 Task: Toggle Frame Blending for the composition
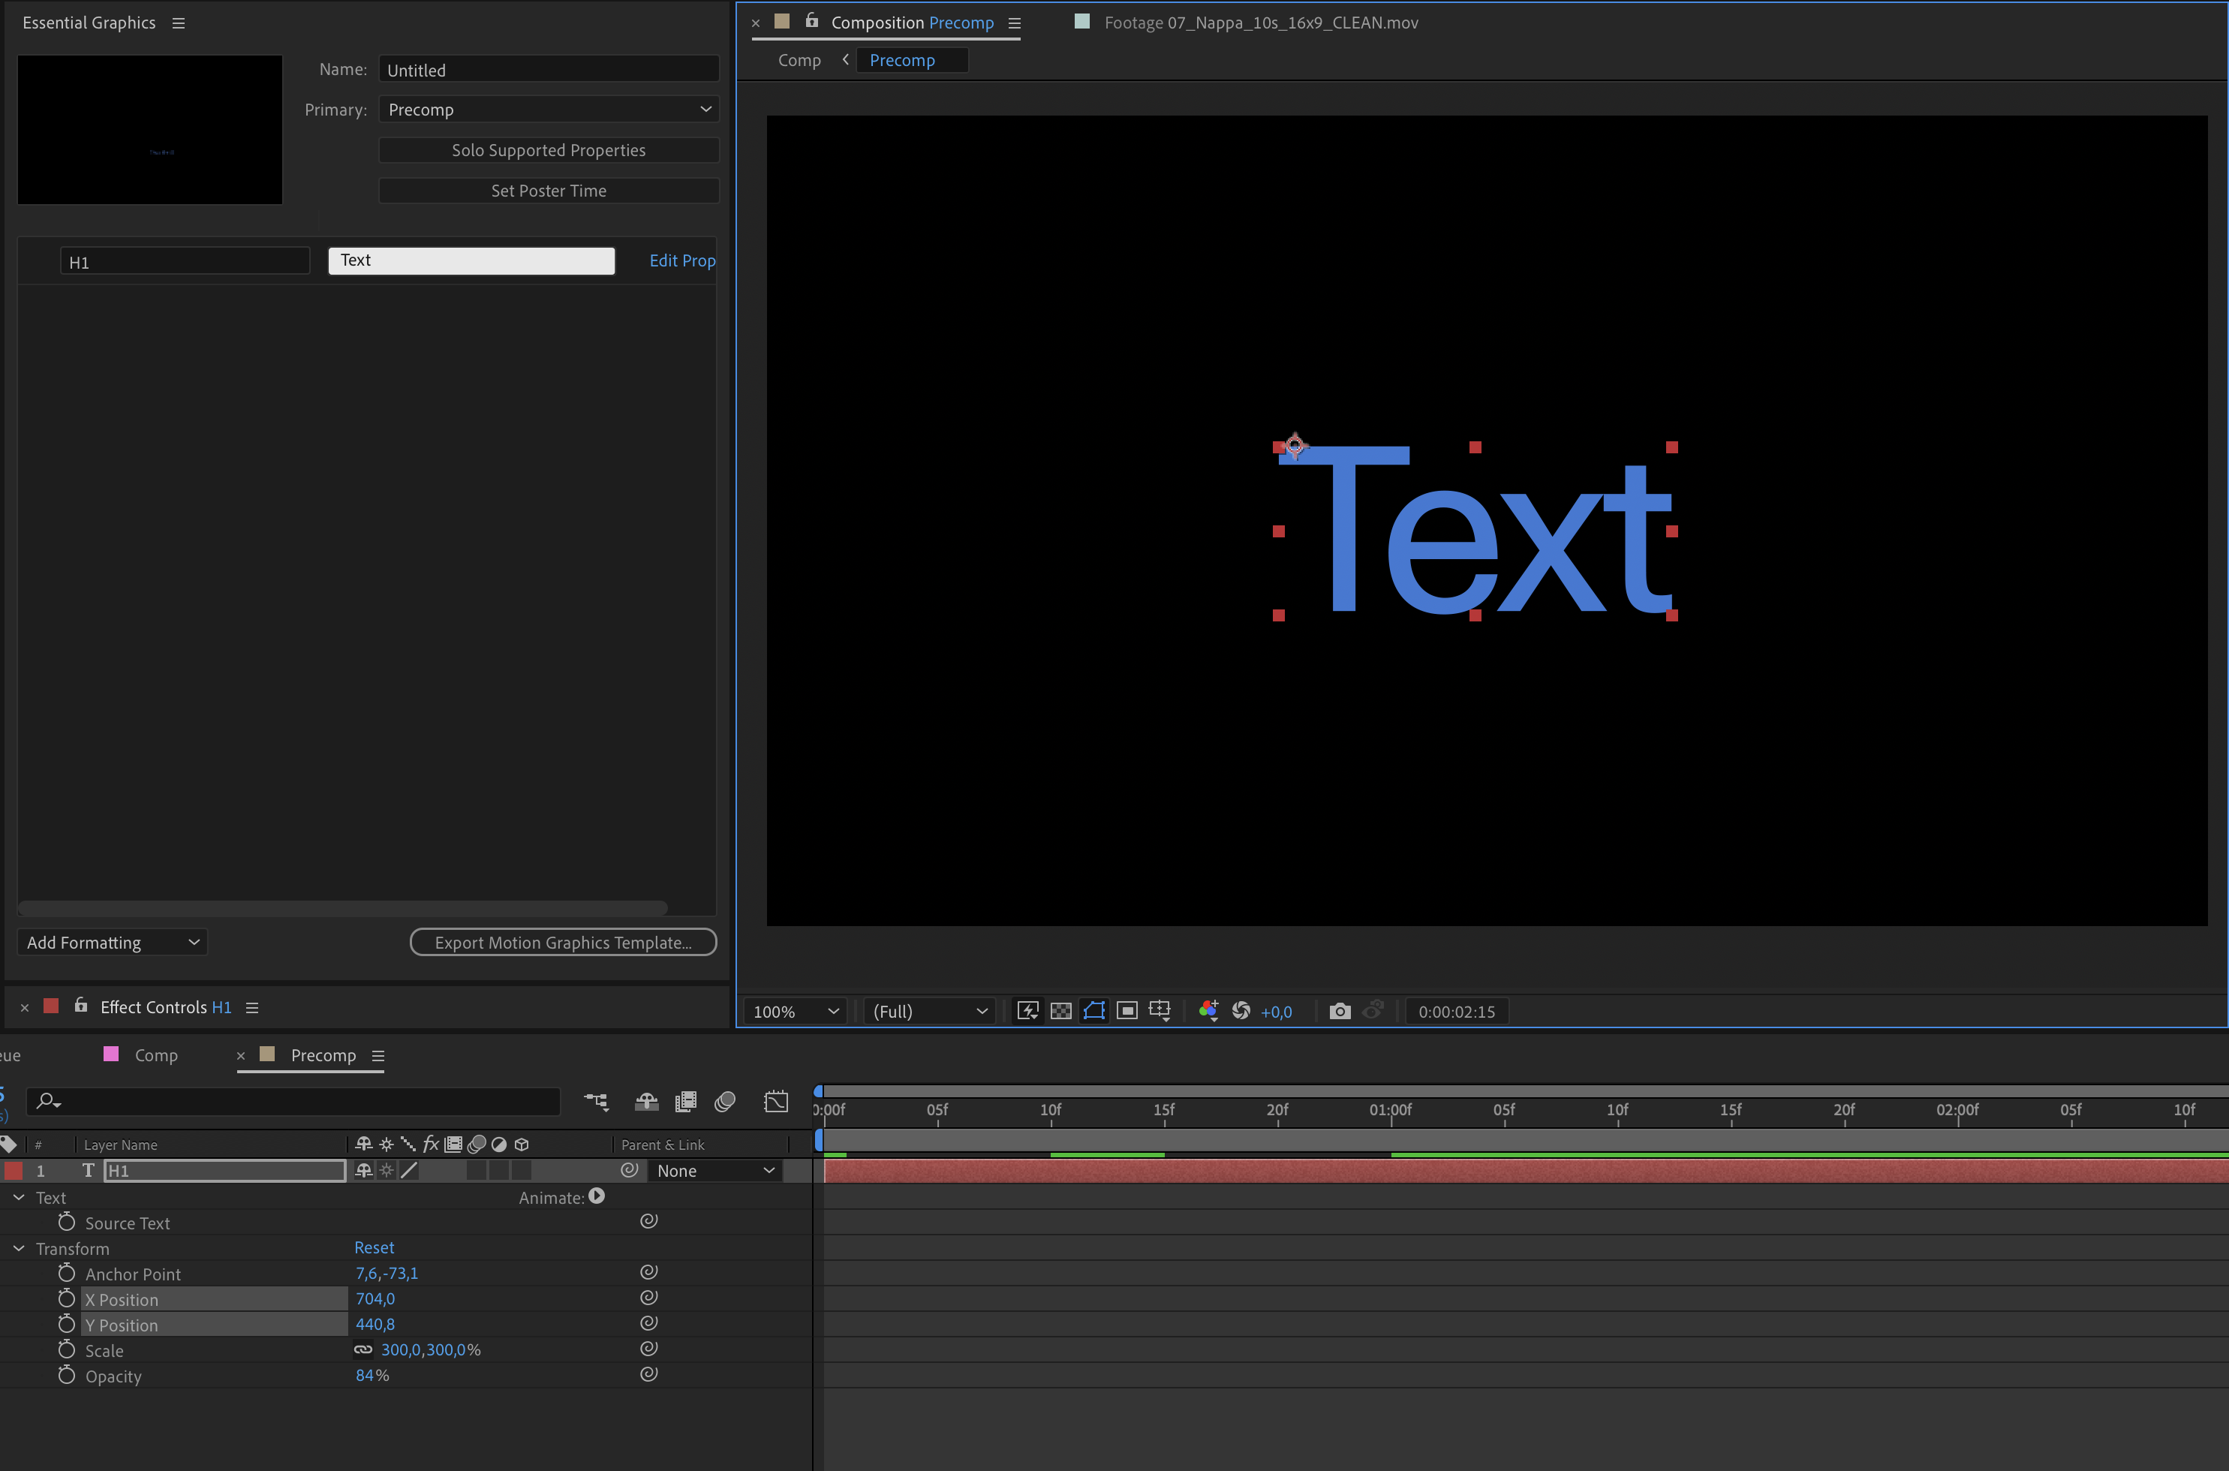(686, 1102)
